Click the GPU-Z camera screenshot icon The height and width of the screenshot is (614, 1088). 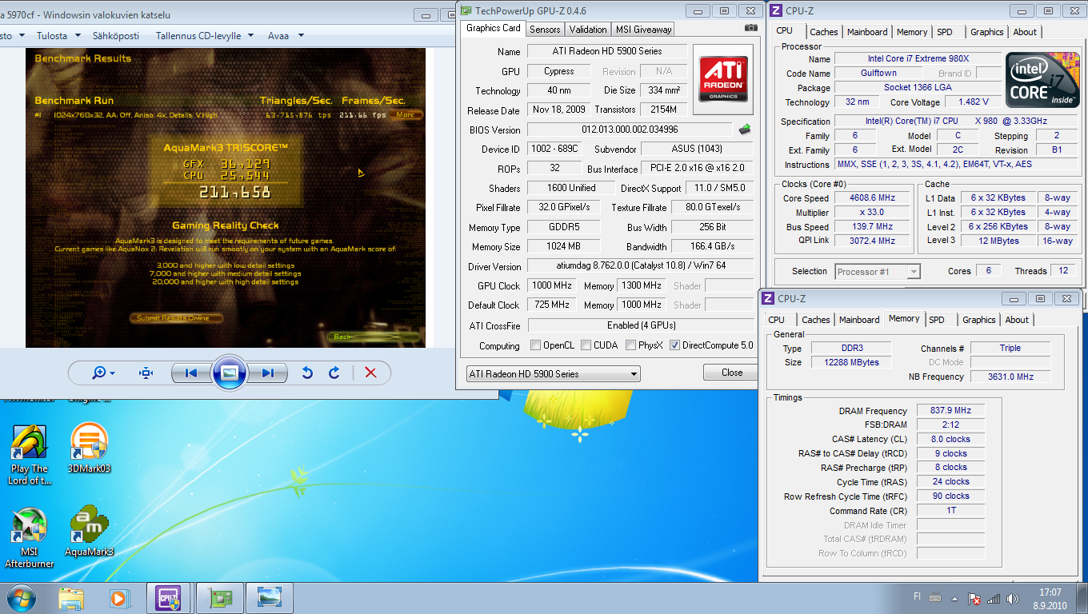[750, 28]
